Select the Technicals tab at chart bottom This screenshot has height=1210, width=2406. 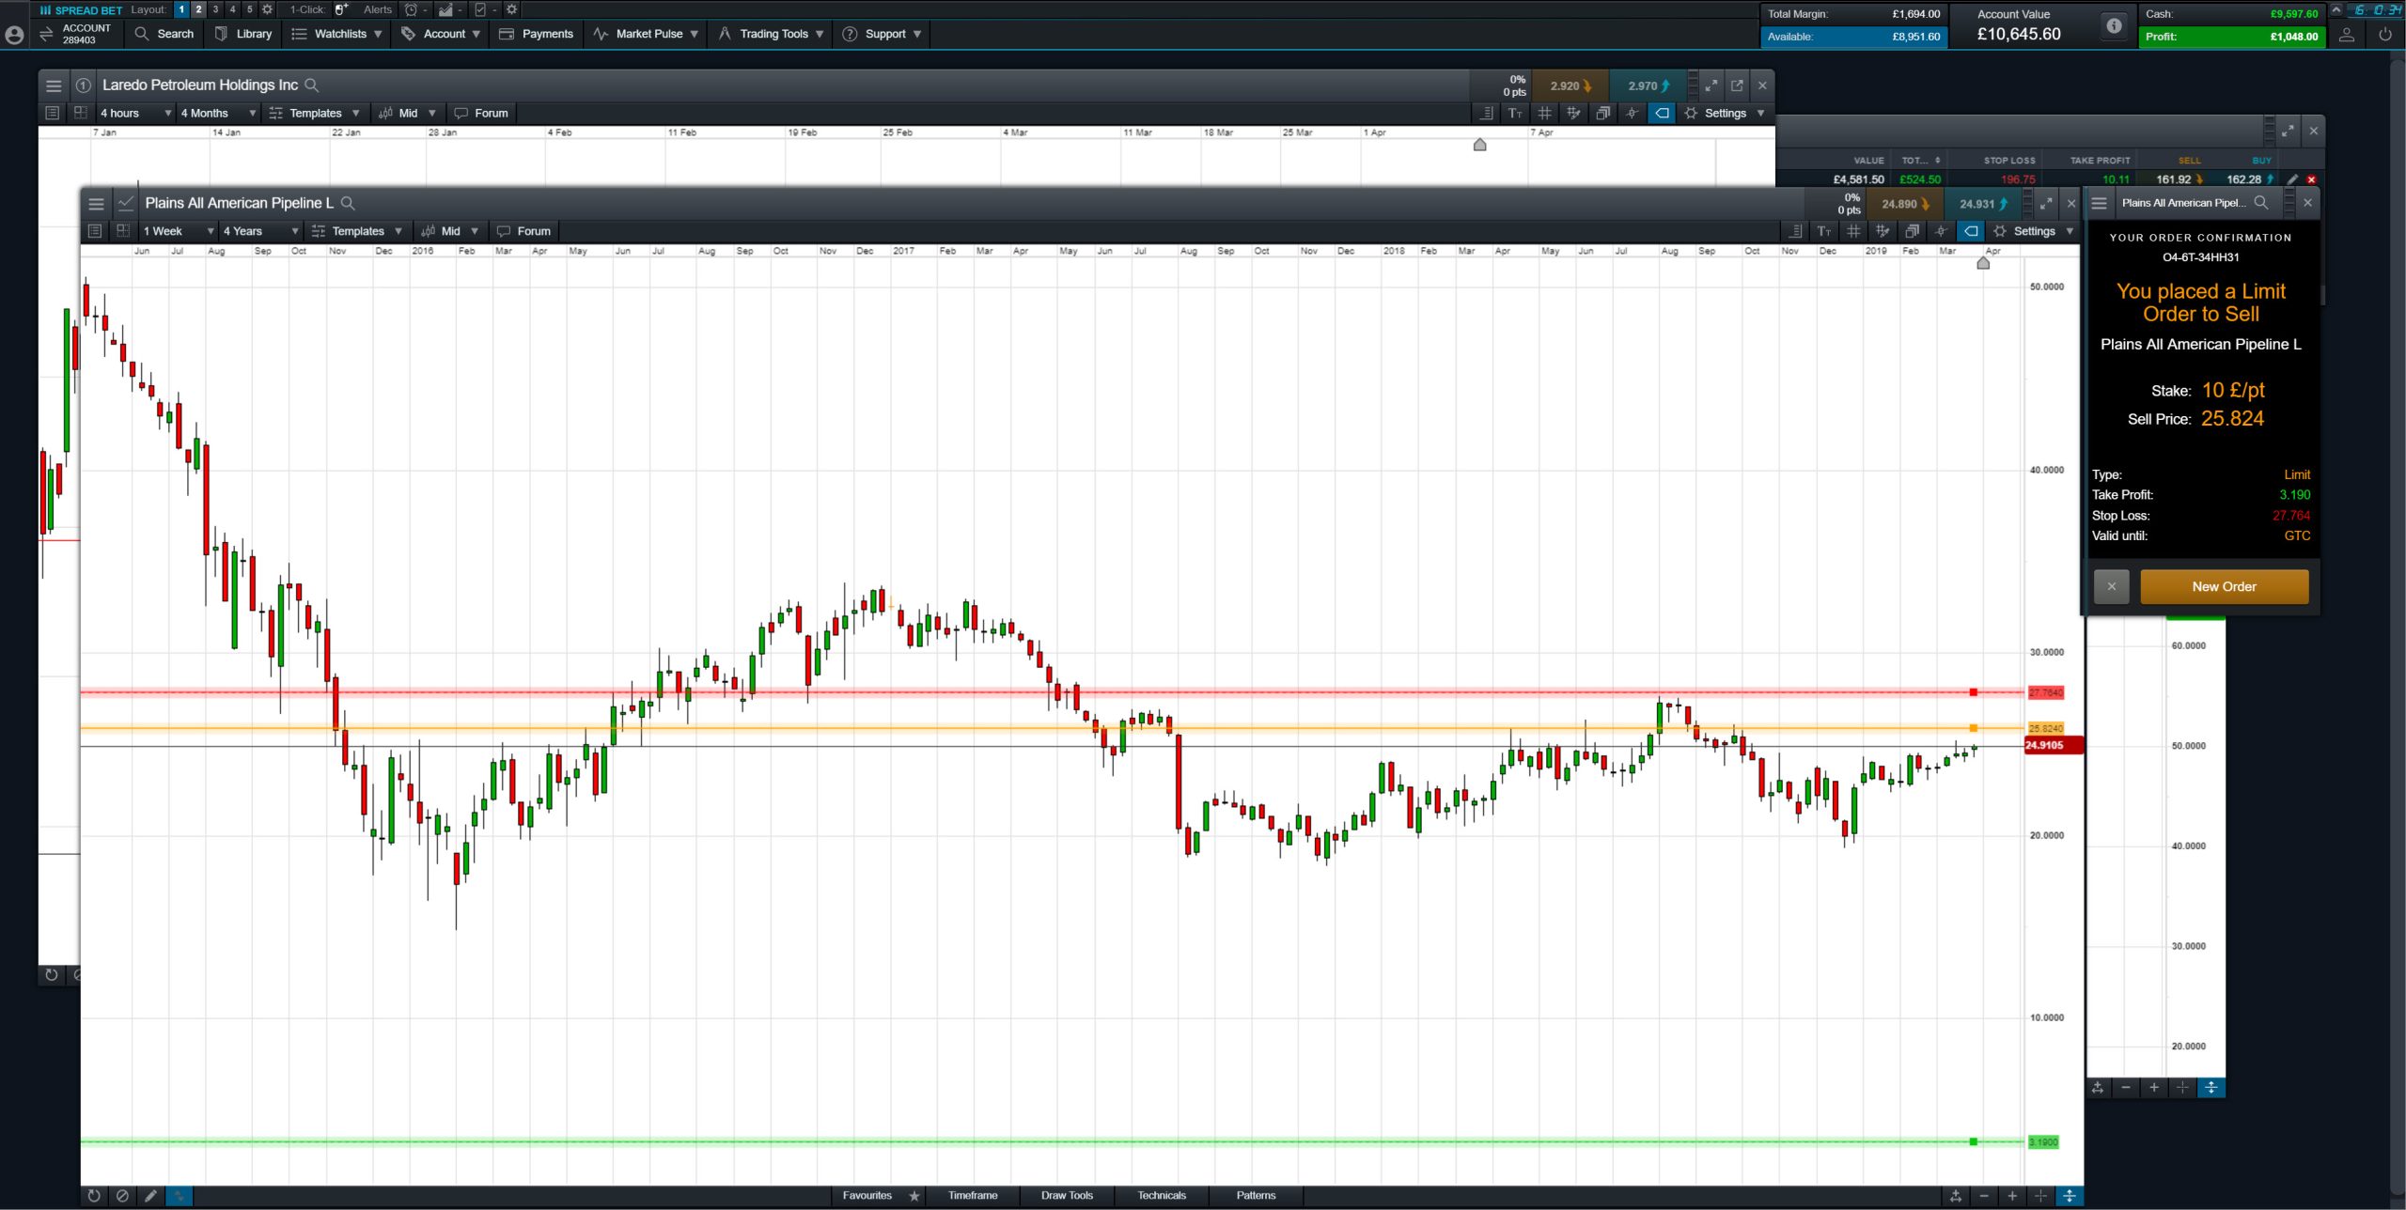(x=1162, y=1196)
